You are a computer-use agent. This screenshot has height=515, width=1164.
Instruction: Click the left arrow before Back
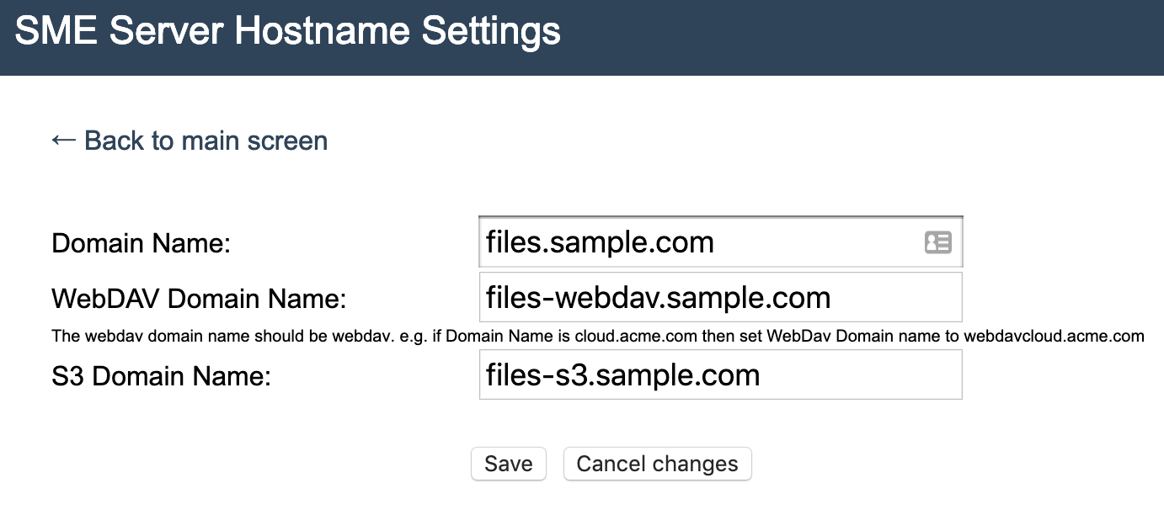point(64,140)
